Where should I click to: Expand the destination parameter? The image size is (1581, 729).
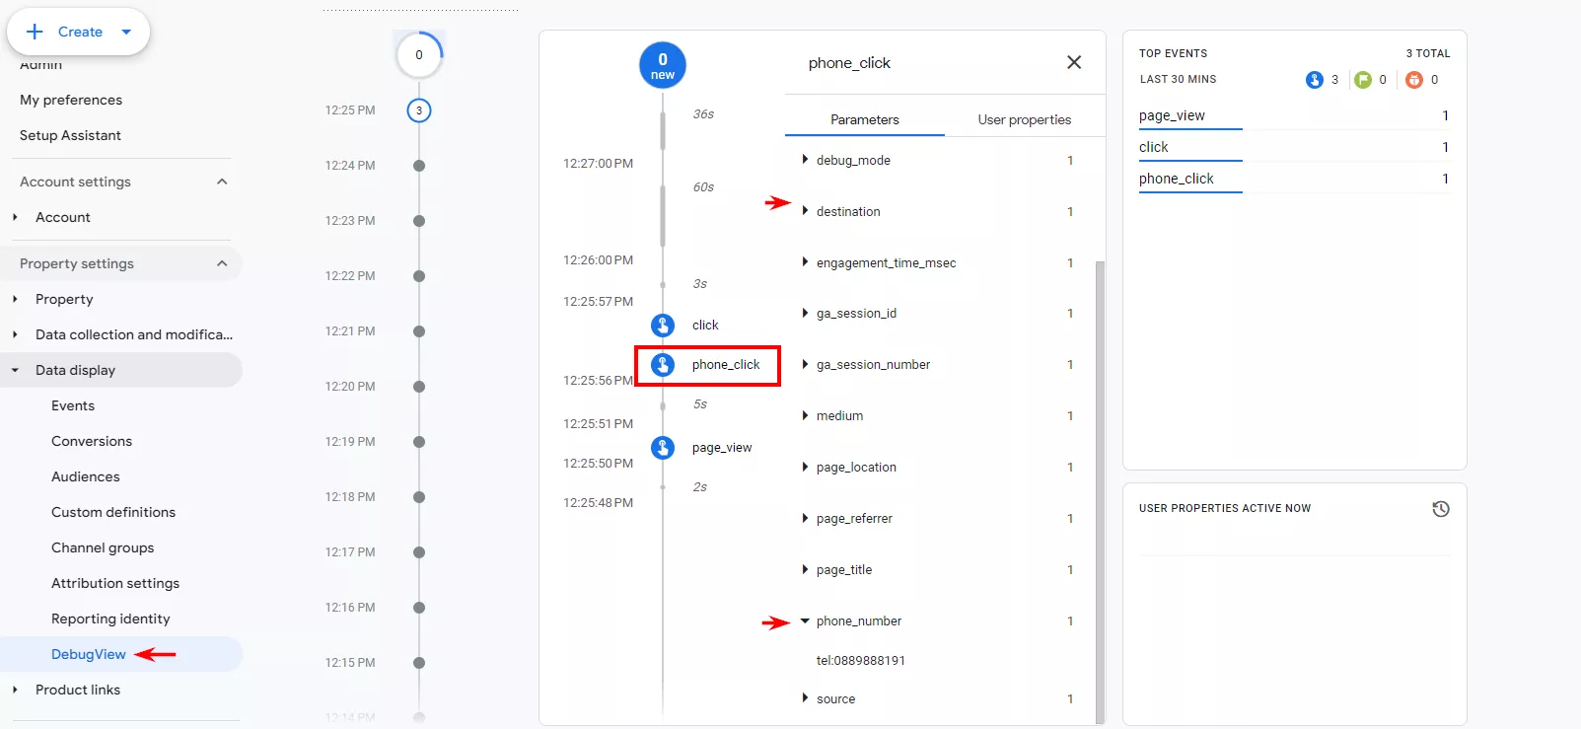click(x=805, y=211)
